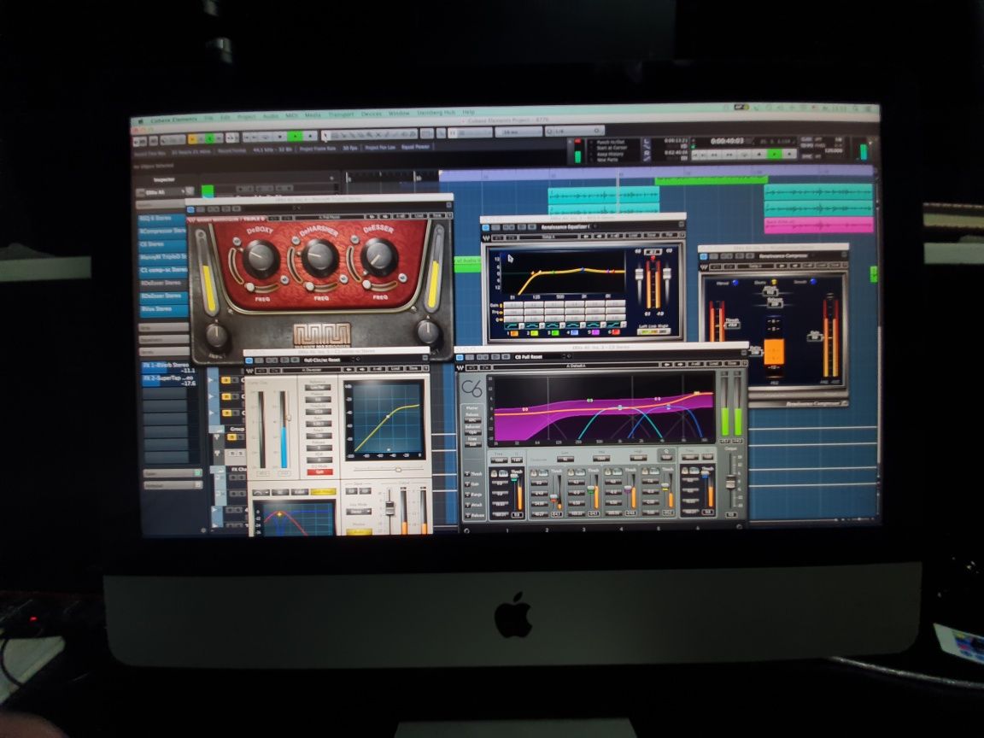Click the Waves logo in Renaissance Compressor window
This screenshot has width=984, height=738.
click(704, 266)
